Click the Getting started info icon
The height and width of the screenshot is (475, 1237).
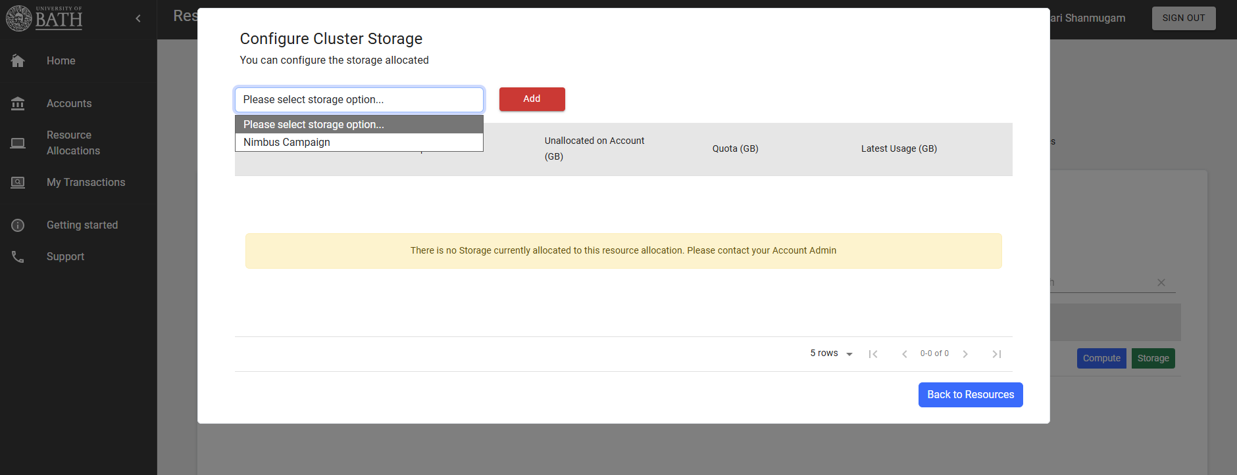[18, 225]
